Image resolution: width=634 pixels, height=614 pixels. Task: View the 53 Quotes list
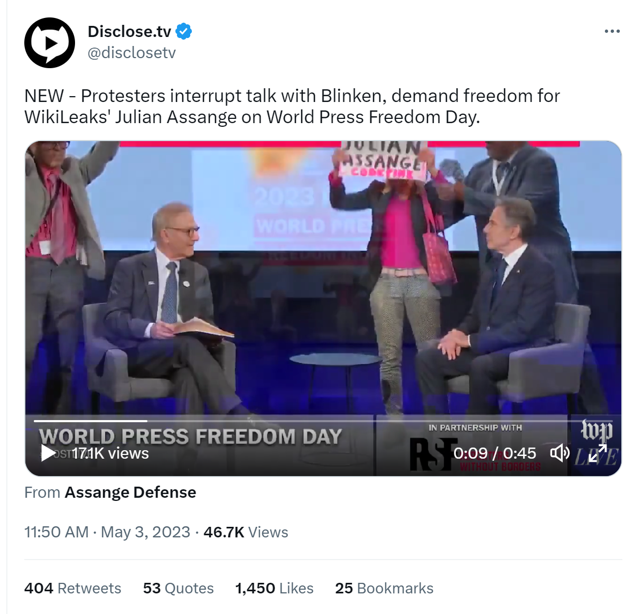[x=179, y=588]
